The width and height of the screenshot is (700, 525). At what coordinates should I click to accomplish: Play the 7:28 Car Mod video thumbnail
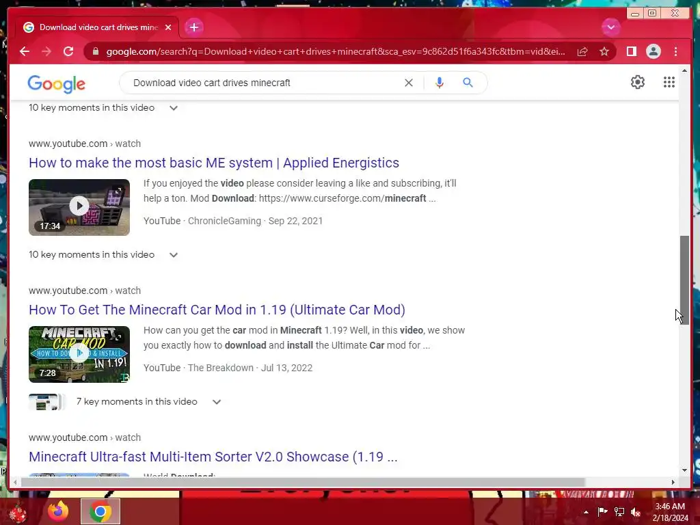(x=79, y=354)
